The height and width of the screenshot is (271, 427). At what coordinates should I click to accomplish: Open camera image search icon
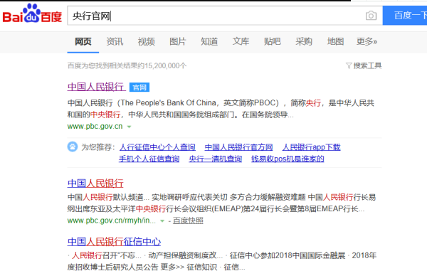pos(371,16)
